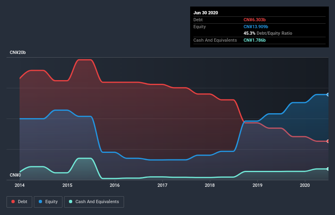Click the CN¥0 y-axis label
The height and width of the screenshot is (215, 335).
coord(16,175)
